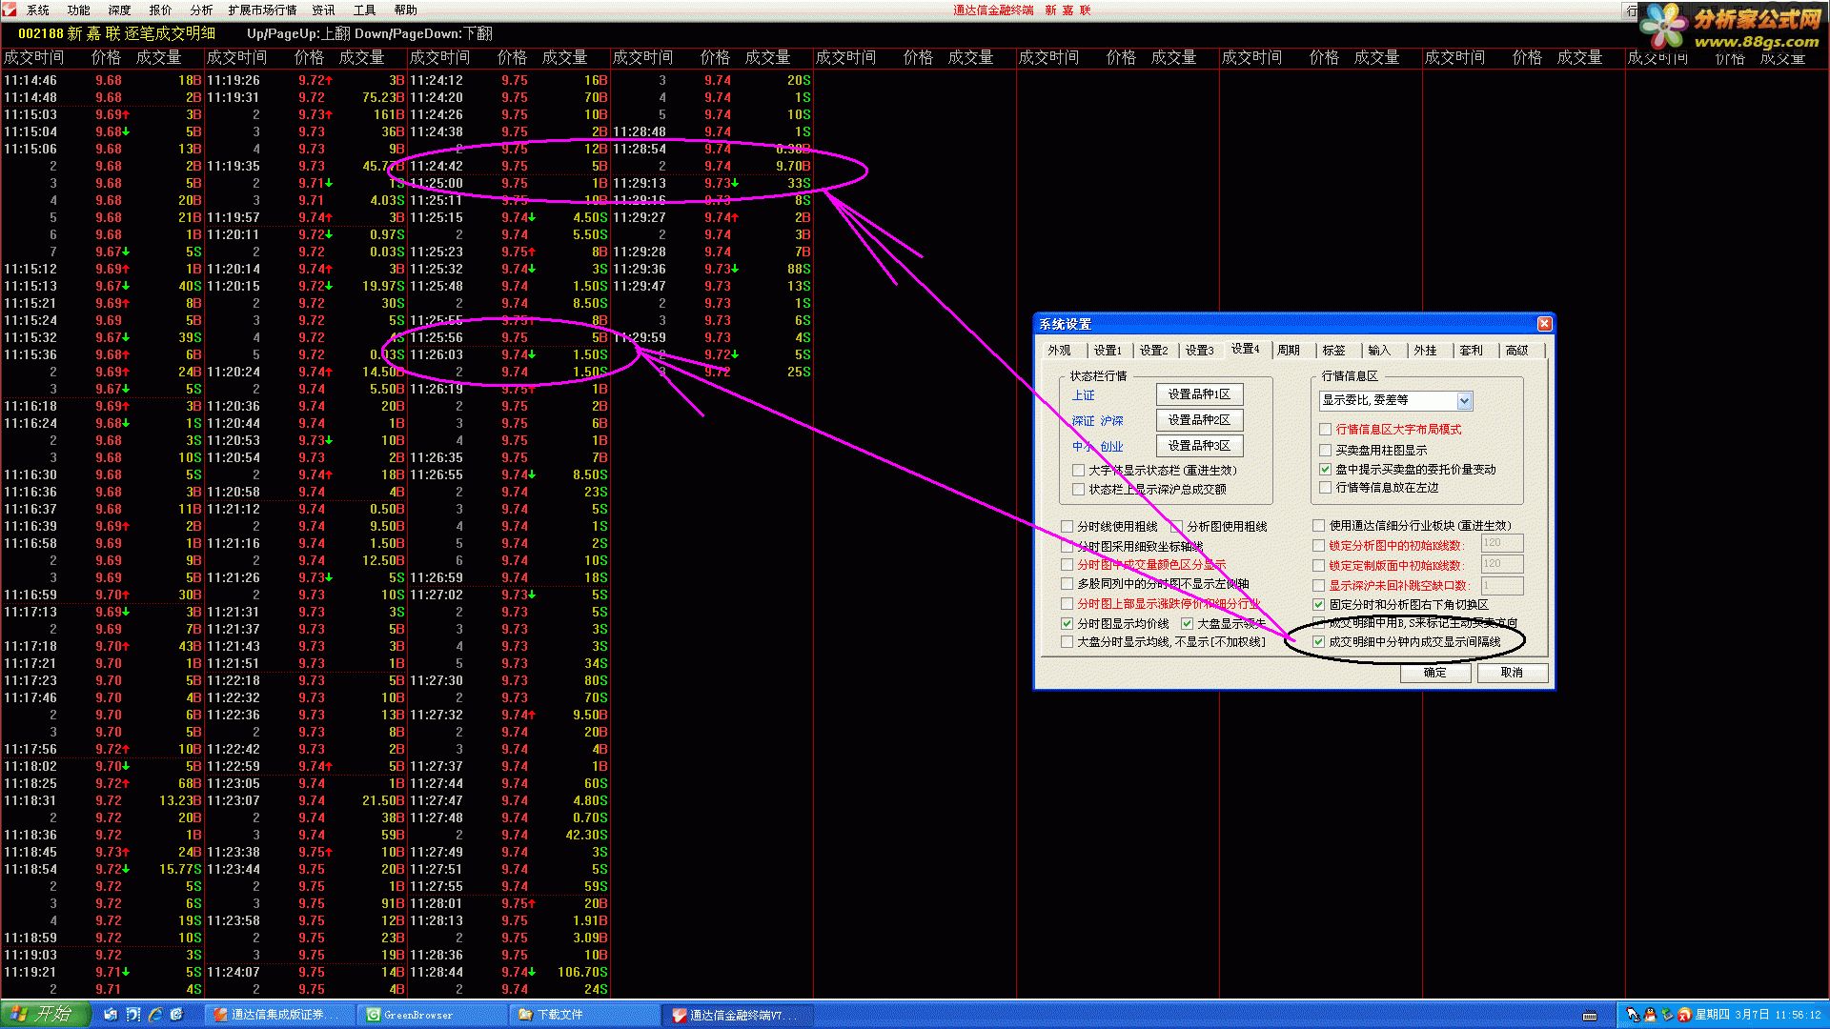Open the Windows 开始 start button
Image resolution: width=1830 pixels, height=1029 pixels.
[45, 1015]
